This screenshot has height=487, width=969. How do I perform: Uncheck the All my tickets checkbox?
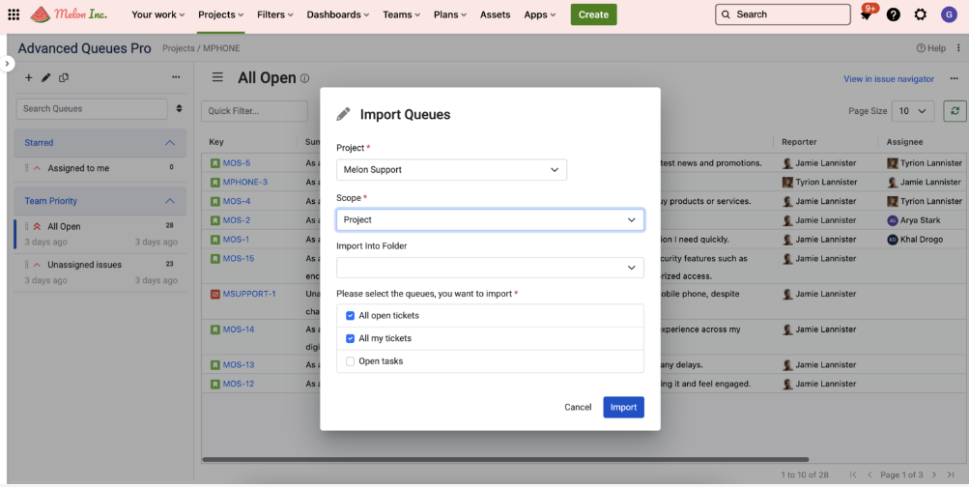click(x=351, y=338)
